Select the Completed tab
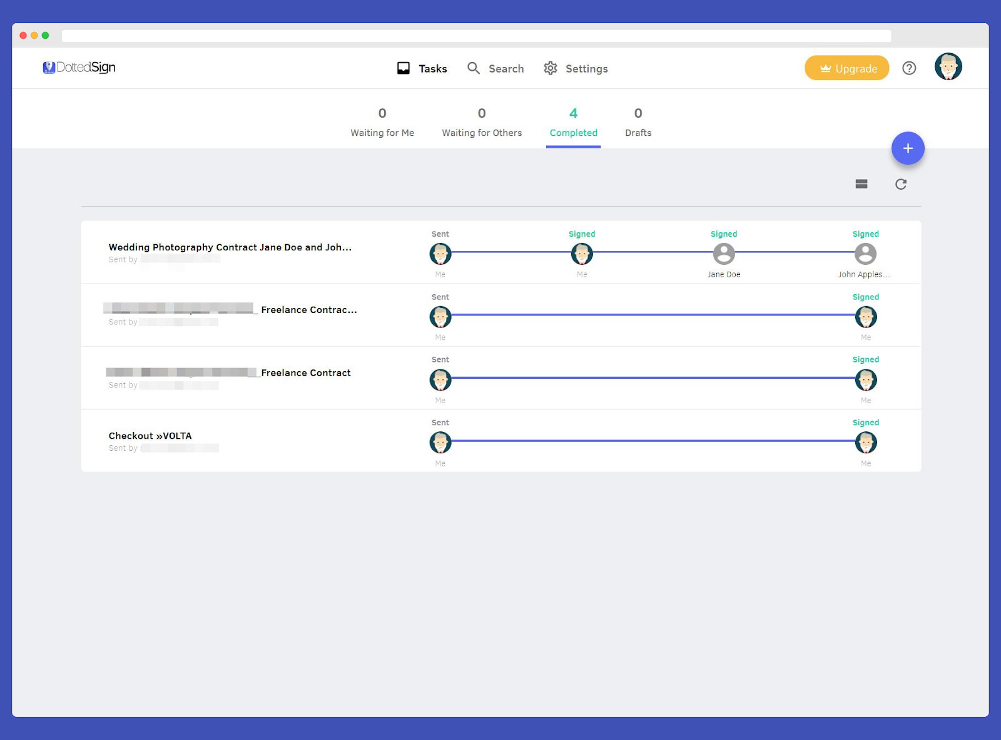 (x=573, y=123)
